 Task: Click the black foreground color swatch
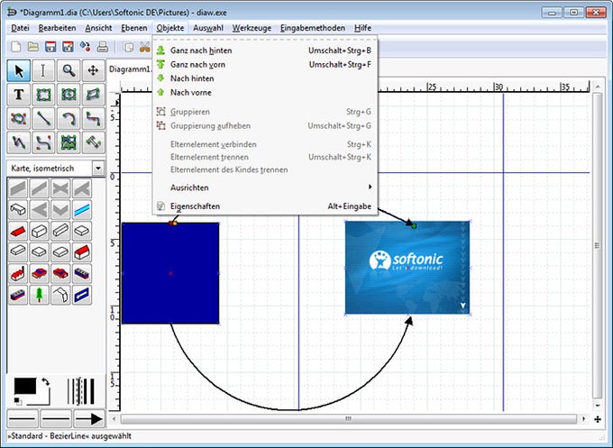[x=23, y=385]
